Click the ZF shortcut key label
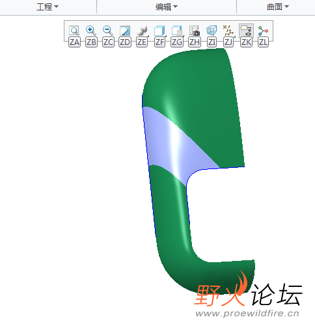This screenshot has width=315, height=324. [159, 42]
